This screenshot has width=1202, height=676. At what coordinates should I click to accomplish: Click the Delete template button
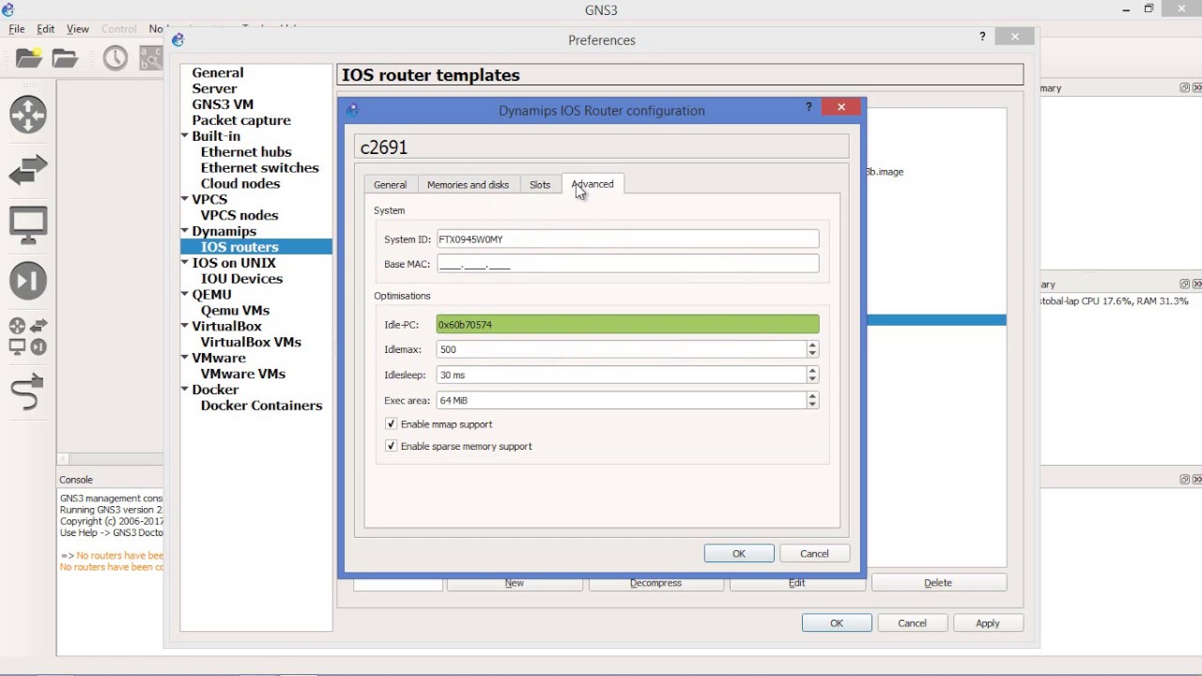[938, 583]
